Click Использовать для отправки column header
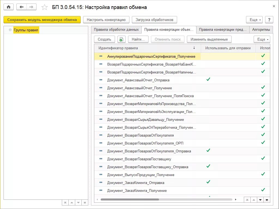 point(228,48)
